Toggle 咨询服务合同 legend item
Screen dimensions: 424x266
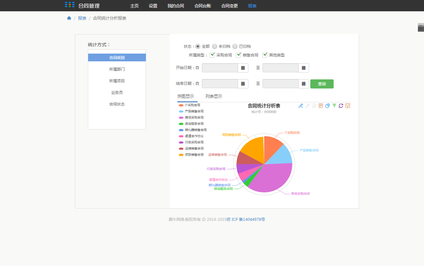pyautogui.click(x=191, y=124)
